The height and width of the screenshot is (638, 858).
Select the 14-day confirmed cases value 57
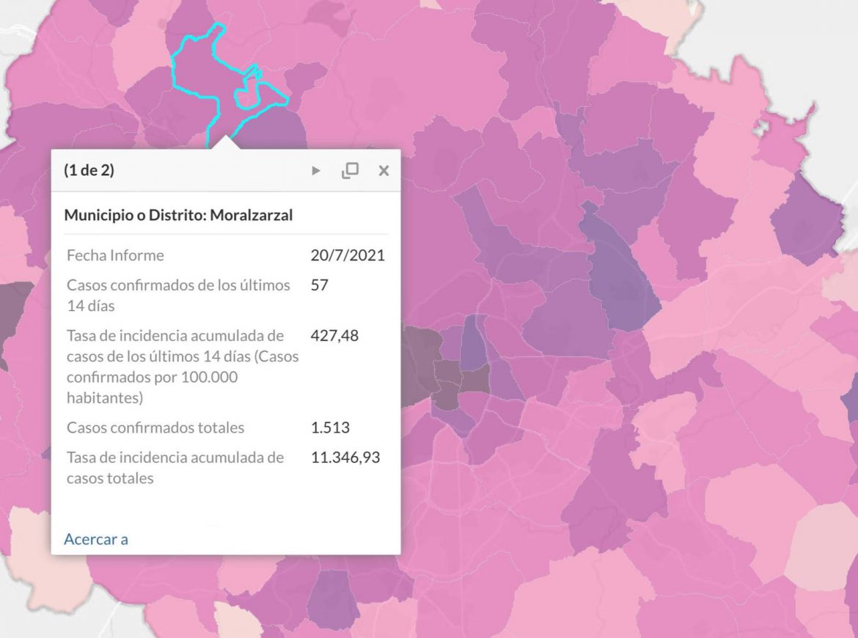320,285
